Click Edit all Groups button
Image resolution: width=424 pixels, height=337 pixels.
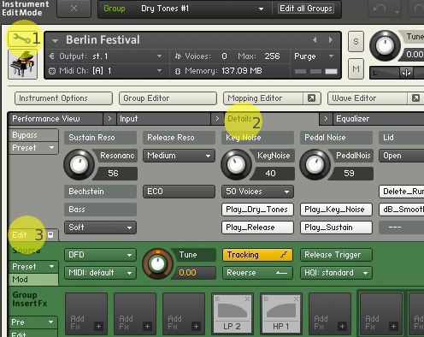pos(306,9)
